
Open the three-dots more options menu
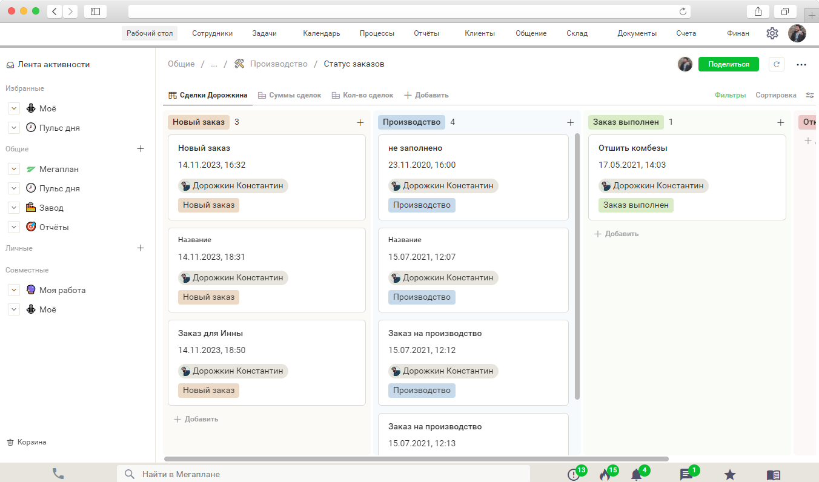pos(801,64)
